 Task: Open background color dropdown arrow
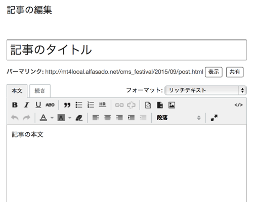70,118
